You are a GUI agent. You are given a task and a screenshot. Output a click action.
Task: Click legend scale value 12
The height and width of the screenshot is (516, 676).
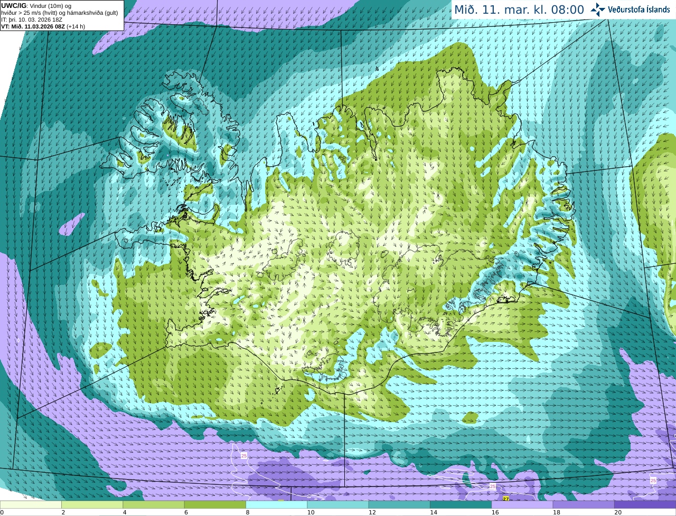click(372, 512)
